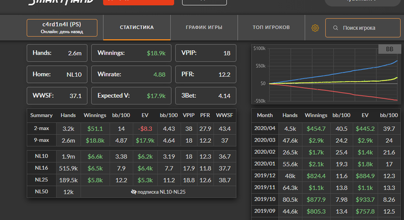
Task: Click the Home NL10 stat box
Action: pyautogui.click(x=57, y=74)
